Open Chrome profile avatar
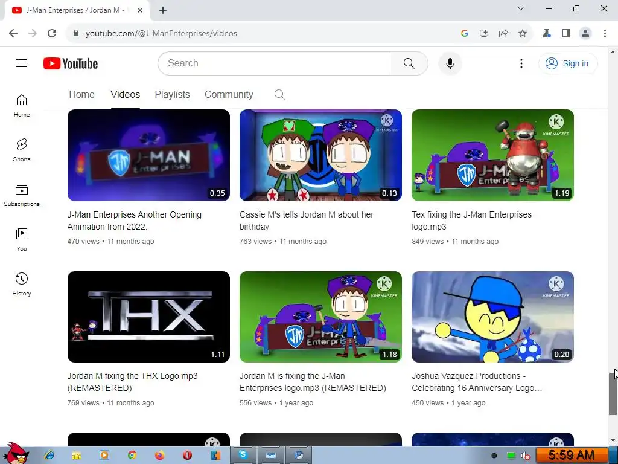This screenshot has height=464, width=618. [585, 33]
